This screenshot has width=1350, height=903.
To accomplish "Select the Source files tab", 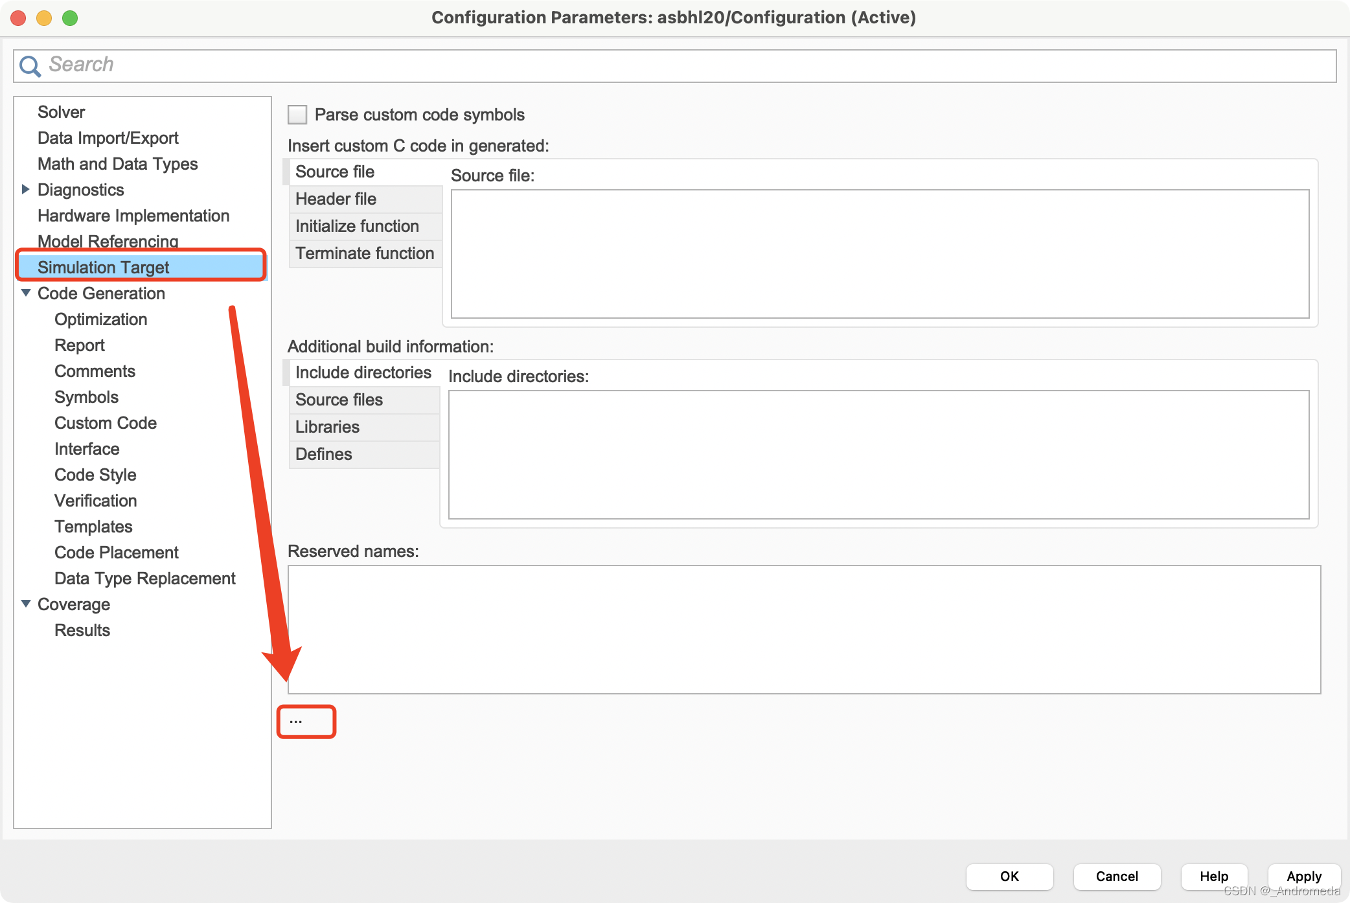I will pos(339,399).
